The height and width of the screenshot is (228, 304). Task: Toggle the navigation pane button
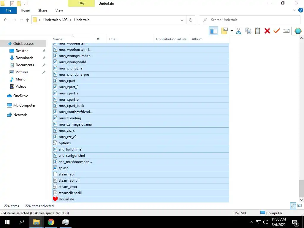213,31
